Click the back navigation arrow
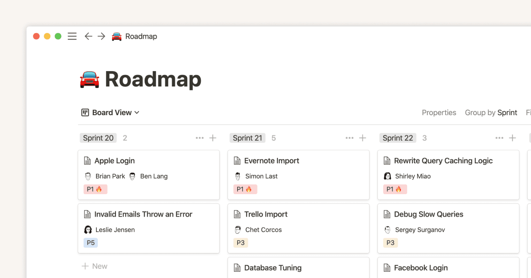 (x=88, y=36)
